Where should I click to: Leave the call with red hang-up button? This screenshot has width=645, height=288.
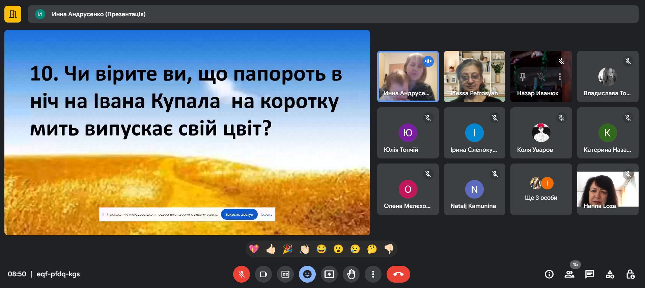(x=398, y=274)
